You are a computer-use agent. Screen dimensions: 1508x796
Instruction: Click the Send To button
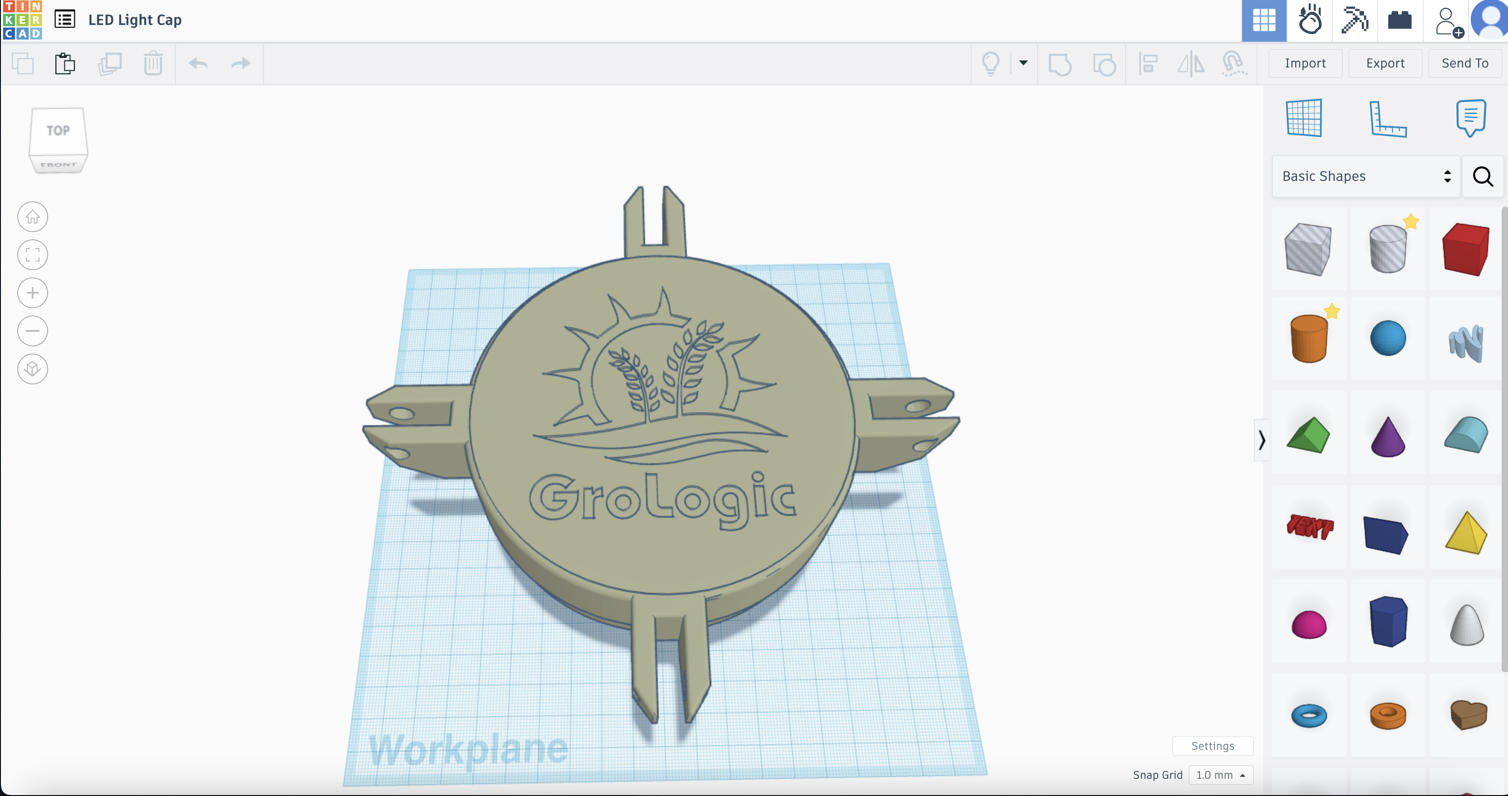coord(1465,63)
